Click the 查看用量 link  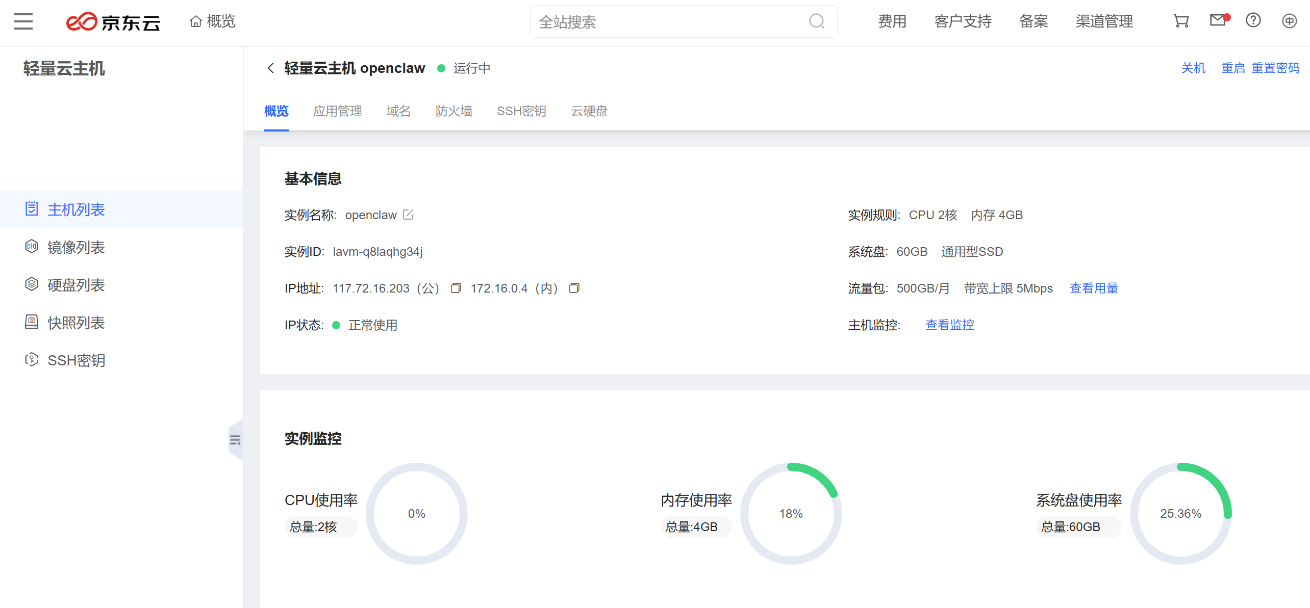(1094, 288)
